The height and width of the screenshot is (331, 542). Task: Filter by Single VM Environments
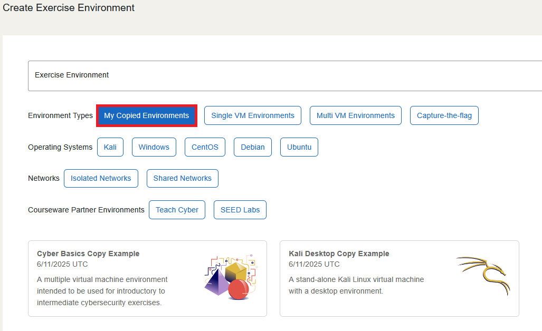253,115
